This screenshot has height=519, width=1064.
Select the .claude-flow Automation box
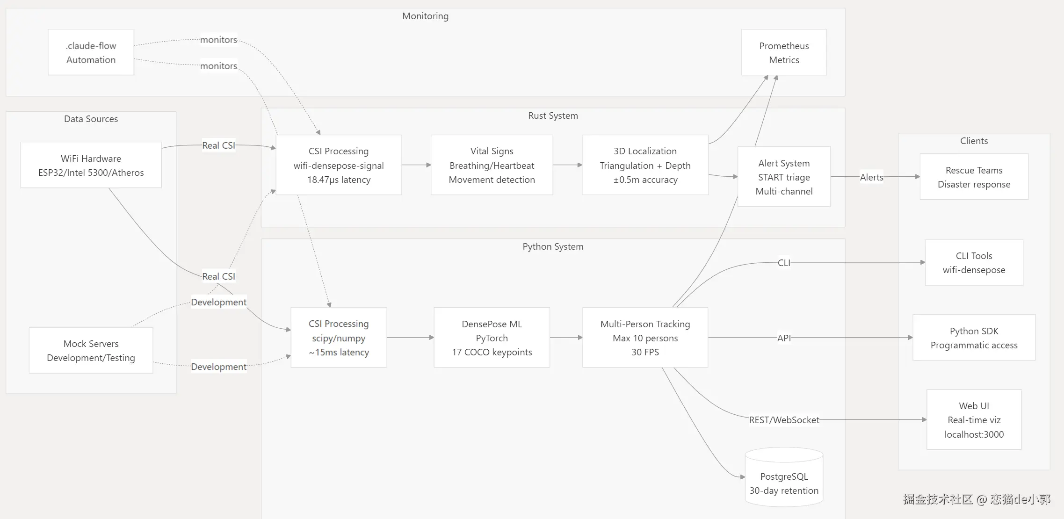coord(91,52)
